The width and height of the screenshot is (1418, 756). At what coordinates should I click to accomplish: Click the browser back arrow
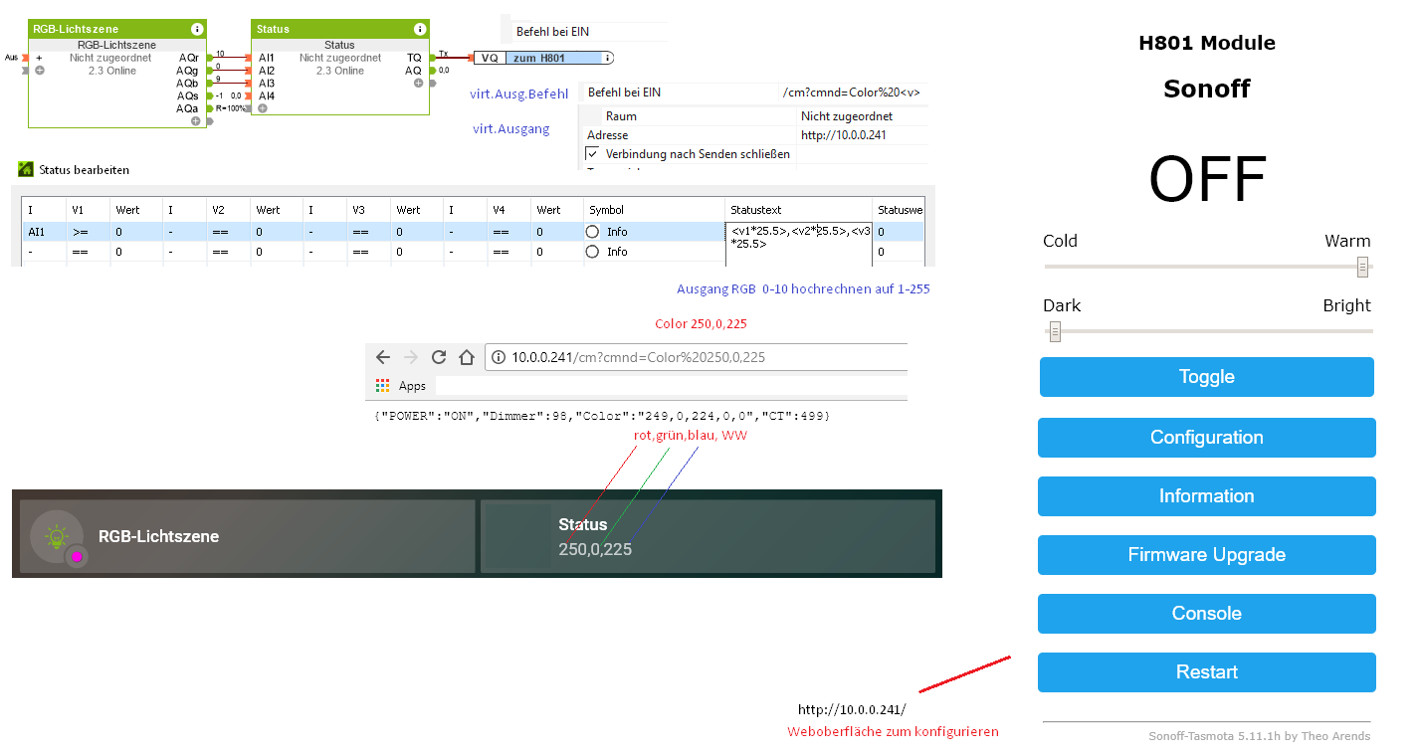tap(383, 357)
